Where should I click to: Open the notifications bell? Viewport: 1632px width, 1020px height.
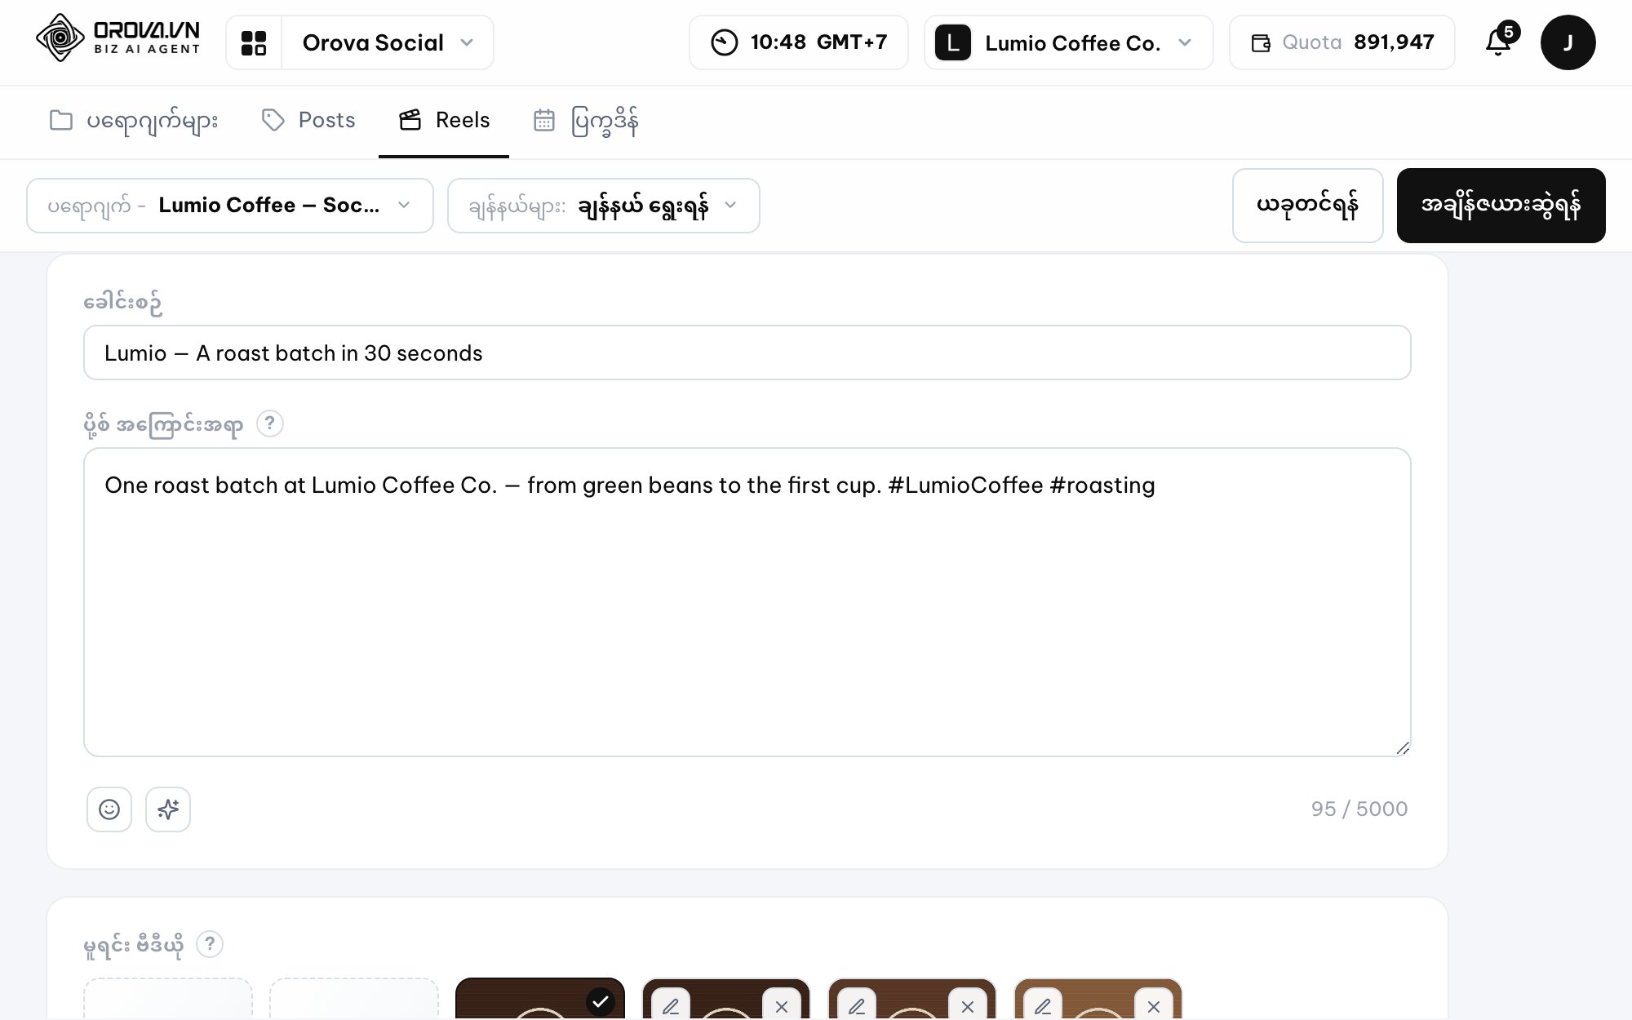pos(1498,42)
